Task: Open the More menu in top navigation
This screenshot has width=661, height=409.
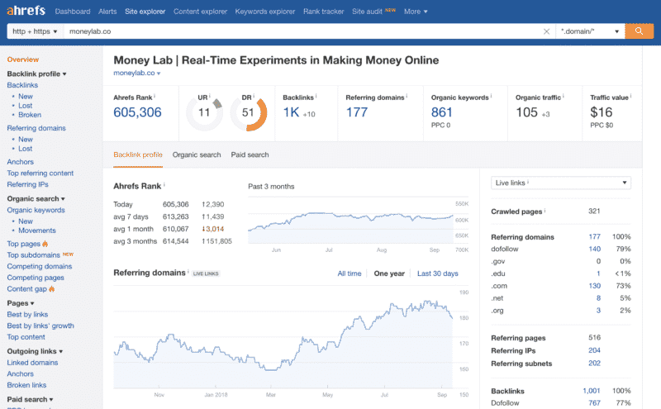Action: [x=416, y=12]
